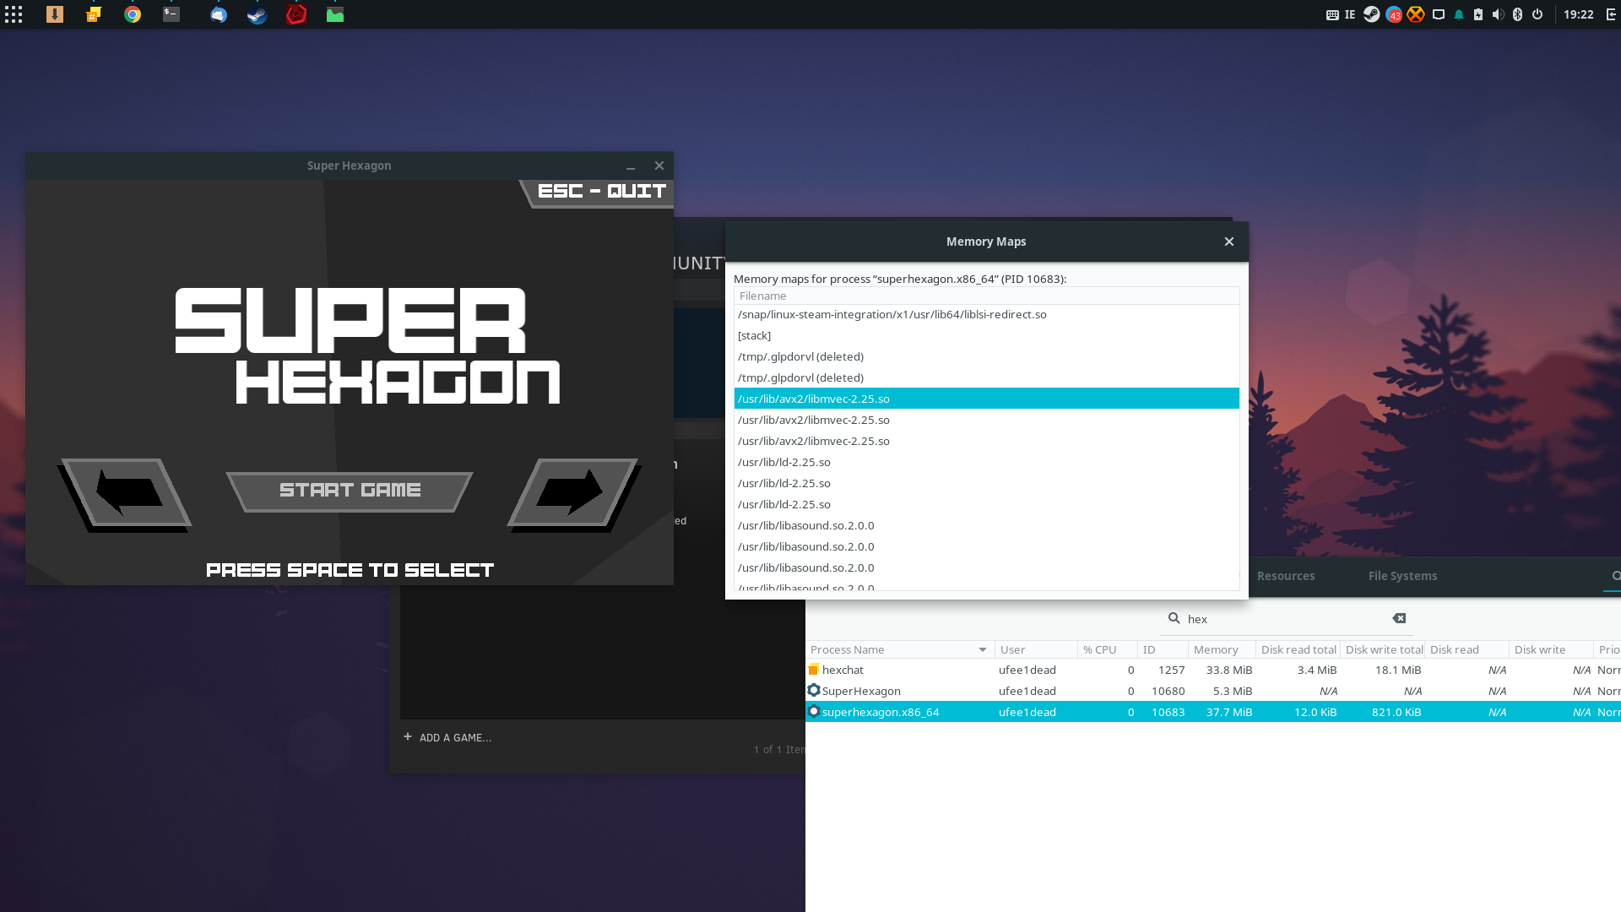Sort processes by Memory column
Viewport: 1621px width, 912px height.
1222,649
